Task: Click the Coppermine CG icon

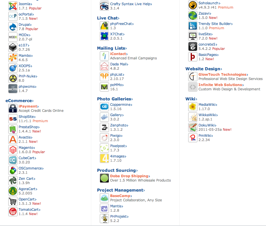Action: tap(104, 107)
